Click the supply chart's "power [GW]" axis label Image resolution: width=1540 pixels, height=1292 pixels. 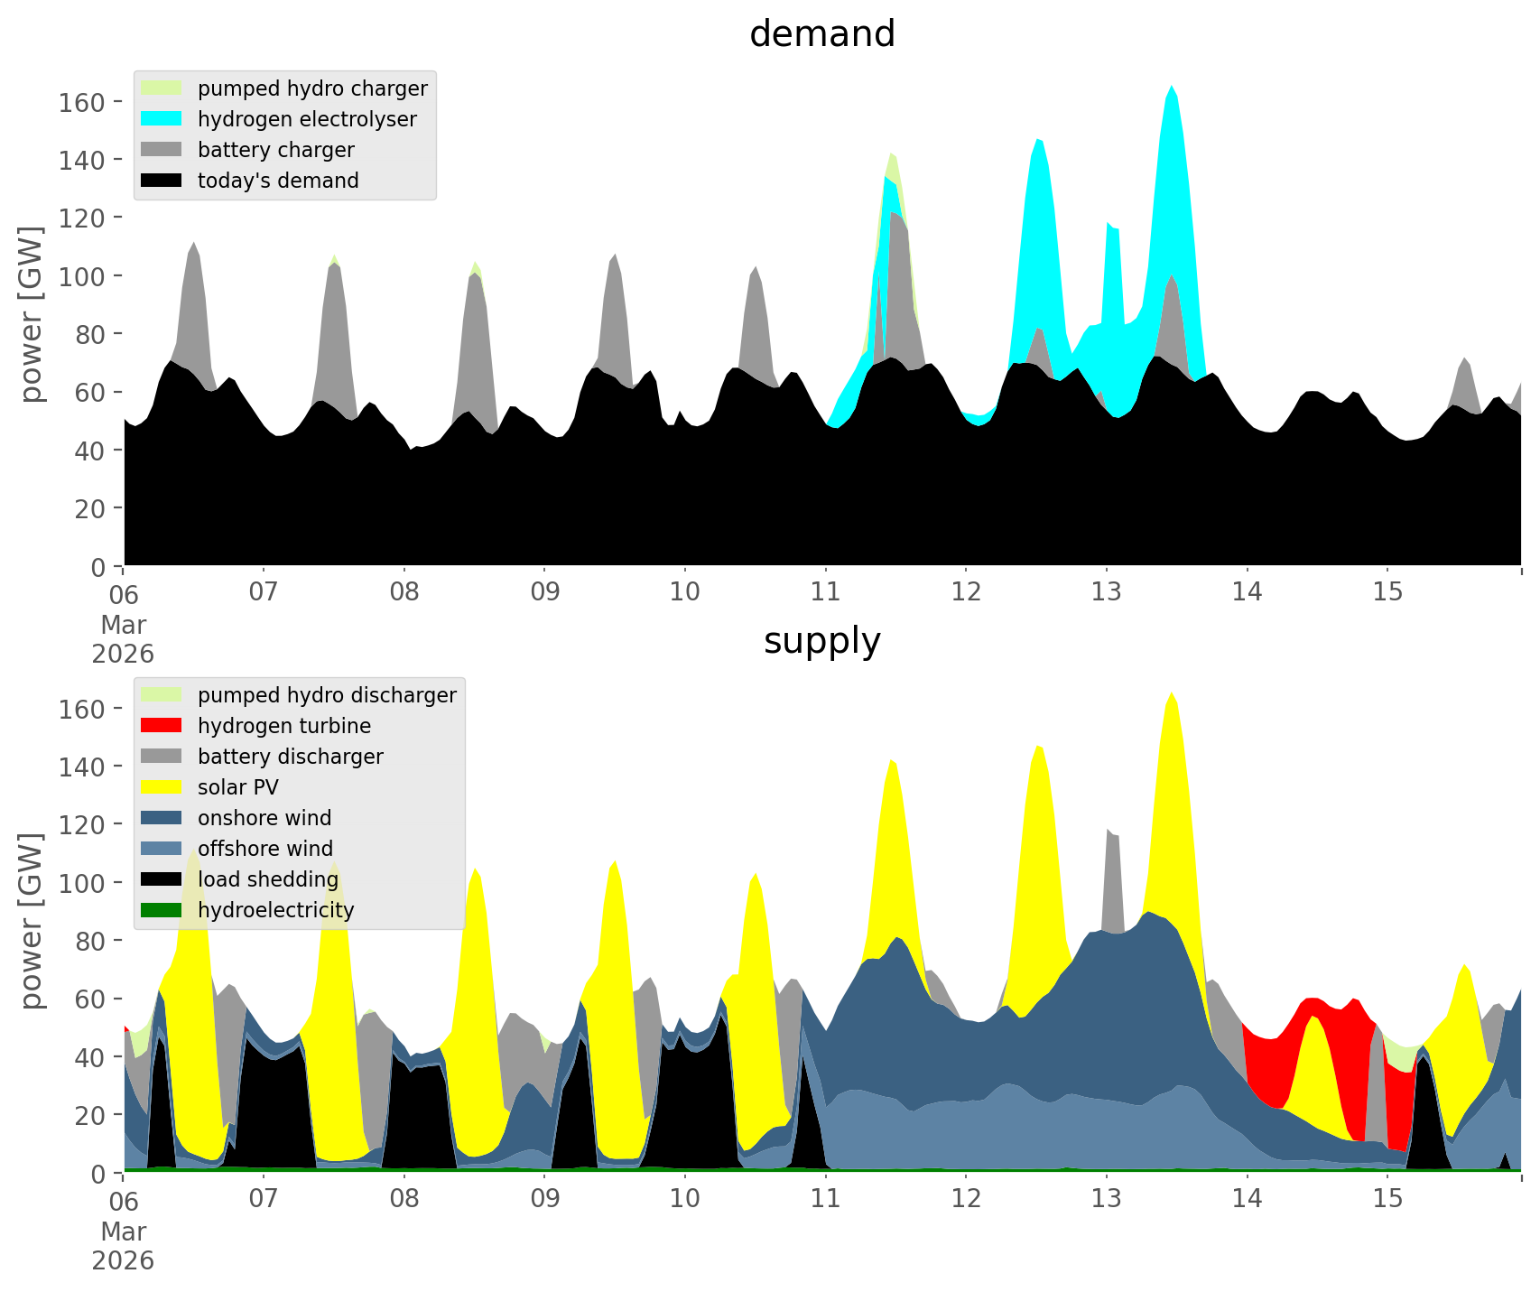pos(32,921)
